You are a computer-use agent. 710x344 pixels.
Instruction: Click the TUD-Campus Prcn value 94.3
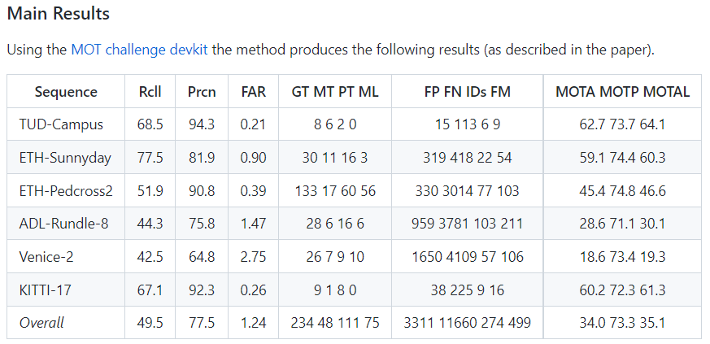(202, 124)
